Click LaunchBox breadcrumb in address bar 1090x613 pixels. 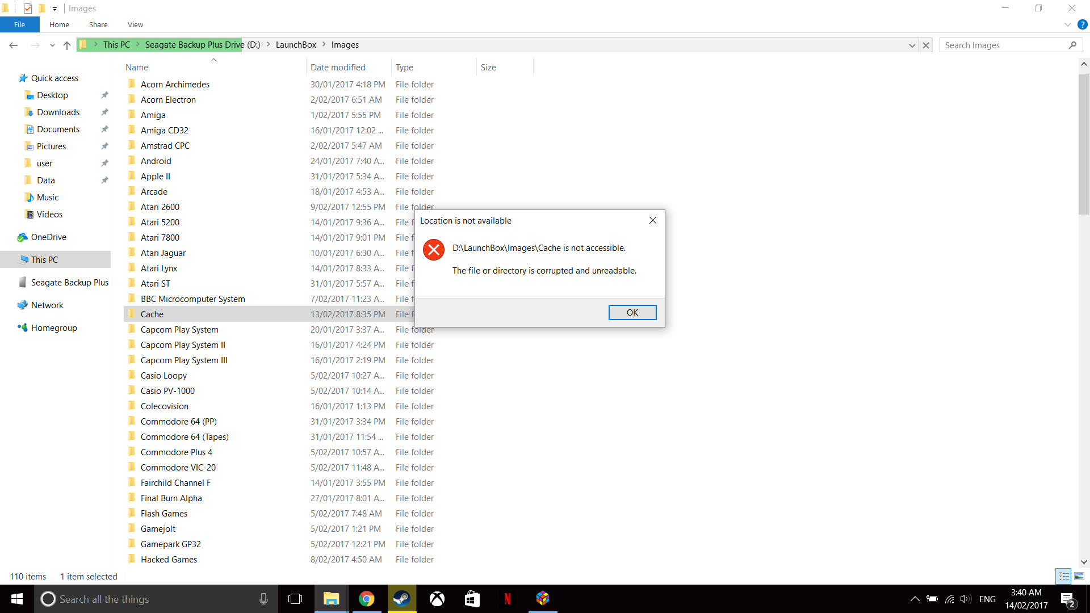[x=296, y=45]
